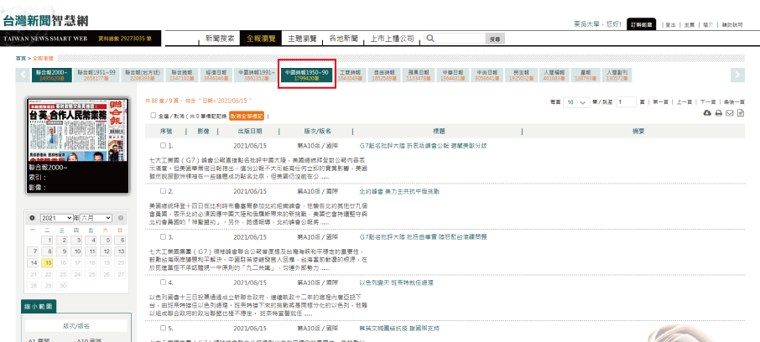The width and height of the screenshot is (760, 342).
Task: Select 全報瀏覽 menu item
Action: (x=260, y=39)
